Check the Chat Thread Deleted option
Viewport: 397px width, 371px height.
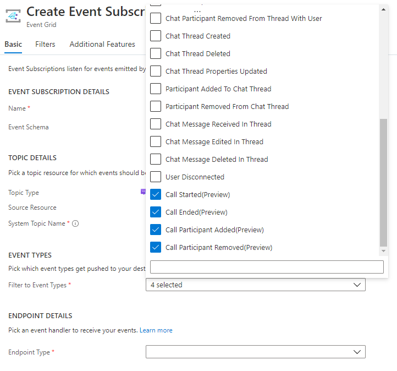(x=156, y=53)
